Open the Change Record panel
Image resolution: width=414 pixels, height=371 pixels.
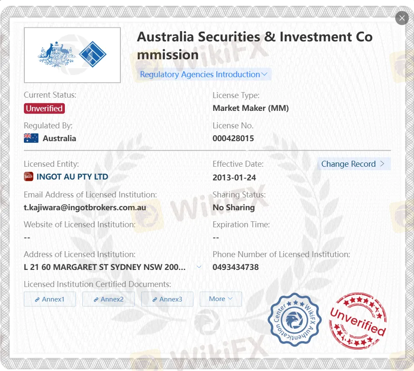click(x=354, y=164)
